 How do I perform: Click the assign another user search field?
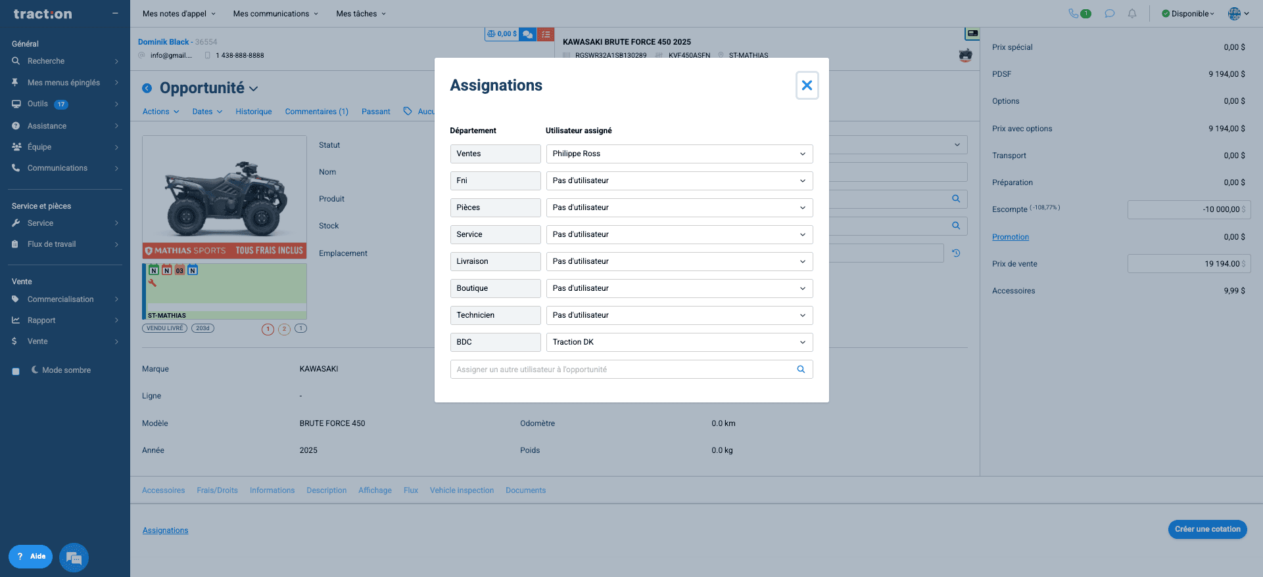point(631,370)
